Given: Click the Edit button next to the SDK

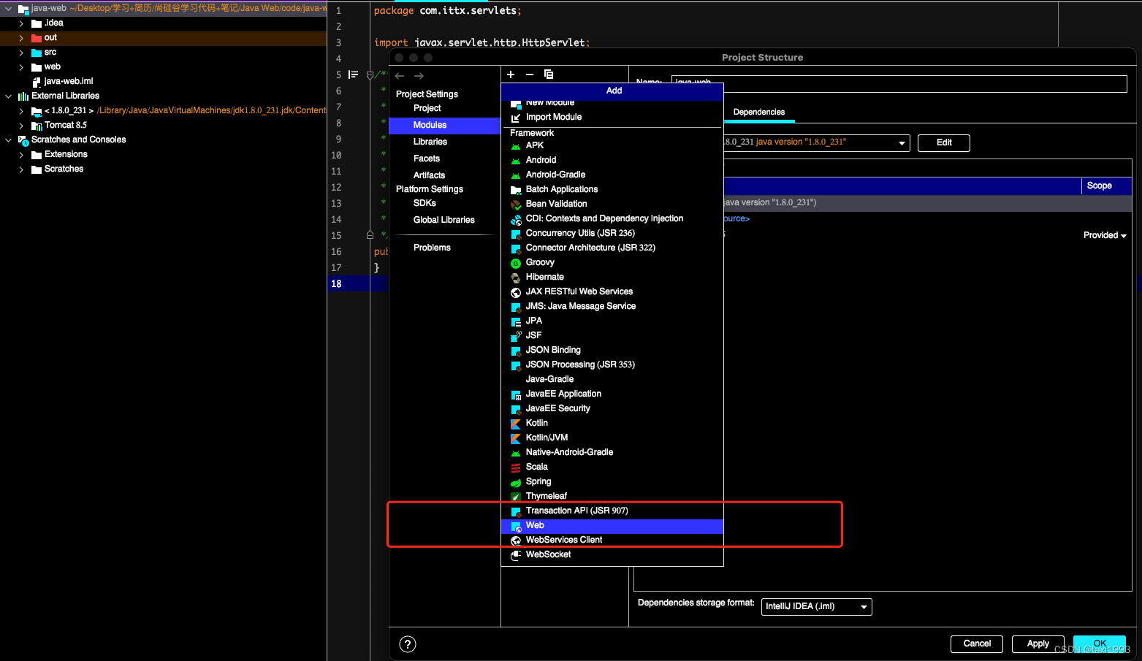Looking at the screenshot, I should [943, 142].
